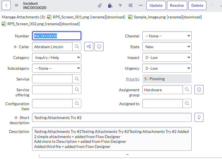The image size is (222, 159).
Task: Click the Priority value 5 - Planning
Action: pyautogui.click(x=167, y=79)
